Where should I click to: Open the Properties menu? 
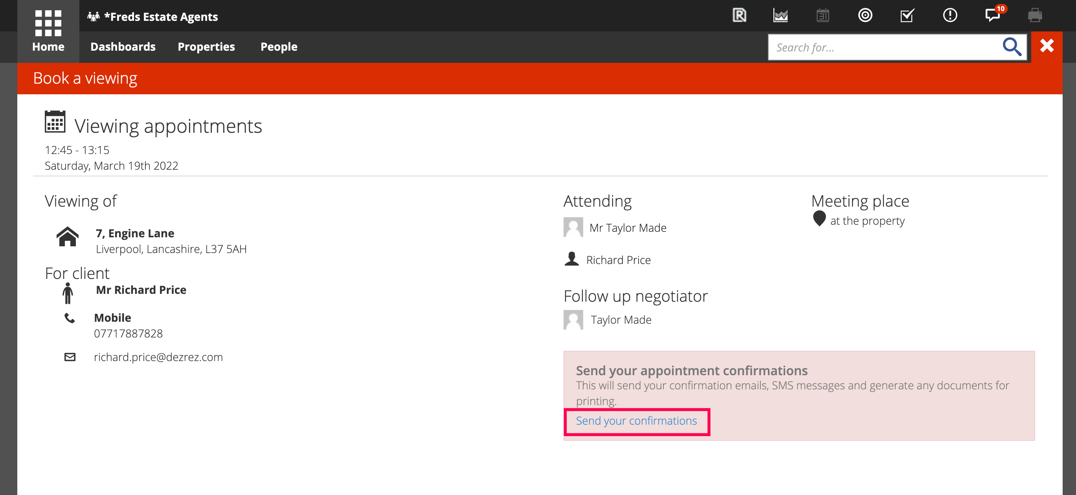tap(206, 47)
